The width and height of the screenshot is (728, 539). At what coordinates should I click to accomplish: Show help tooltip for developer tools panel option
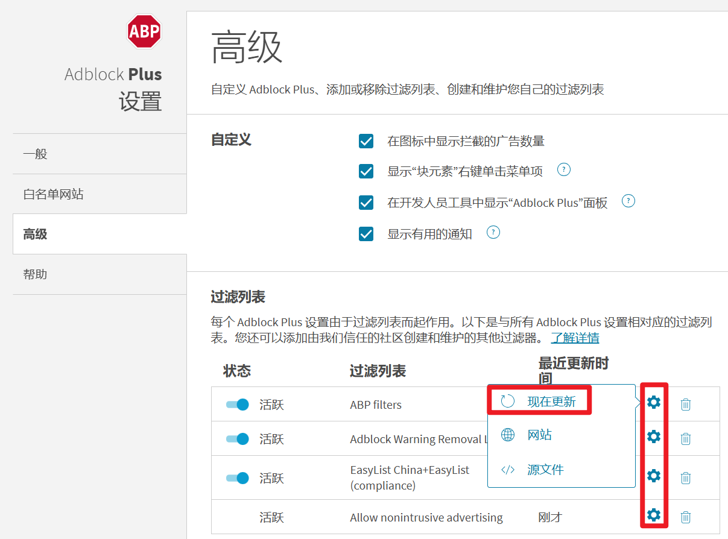628,201
